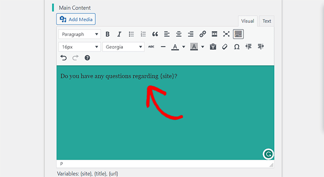
Task: Apply the background color button
Action: point(194,47)
